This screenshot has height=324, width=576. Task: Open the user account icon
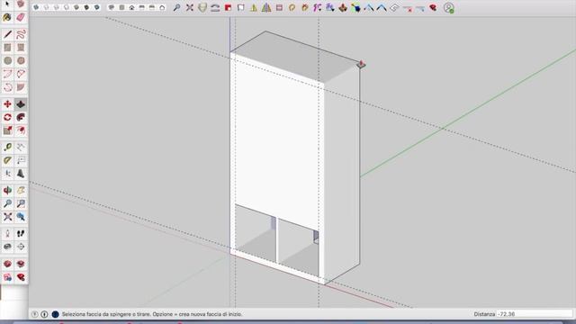pyautogui.click(x=448, y=8)
